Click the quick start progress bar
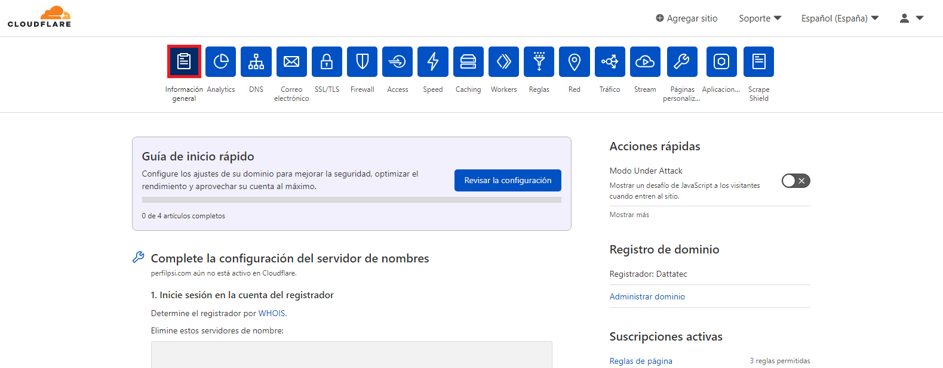Screen dimensions: 943x368 point(351,200)
